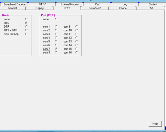The height and width of the screenshot is (132, 166).
Task: Set PTT port to com 12
Action: 77,38
